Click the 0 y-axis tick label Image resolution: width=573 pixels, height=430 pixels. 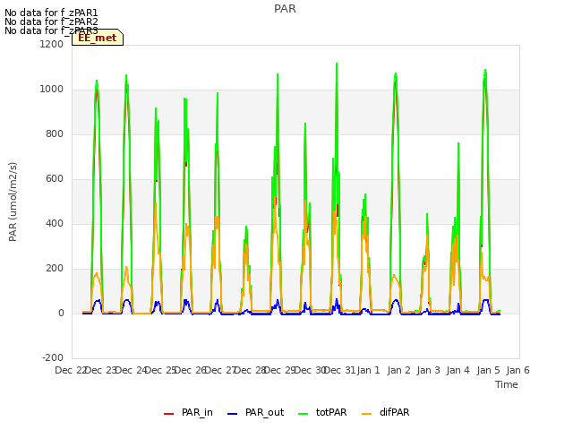61,313
